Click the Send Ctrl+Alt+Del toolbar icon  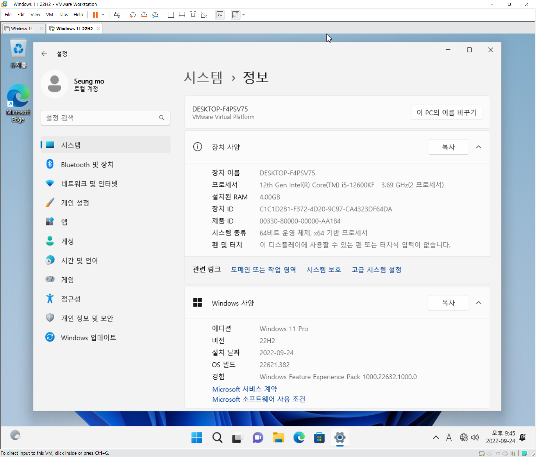117,15
